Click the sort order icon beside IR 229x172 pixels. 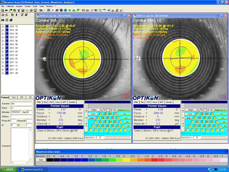(7, 15)
